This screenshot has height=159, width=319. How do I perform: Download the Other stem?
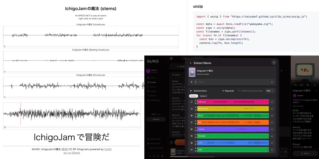click(272, 150)
